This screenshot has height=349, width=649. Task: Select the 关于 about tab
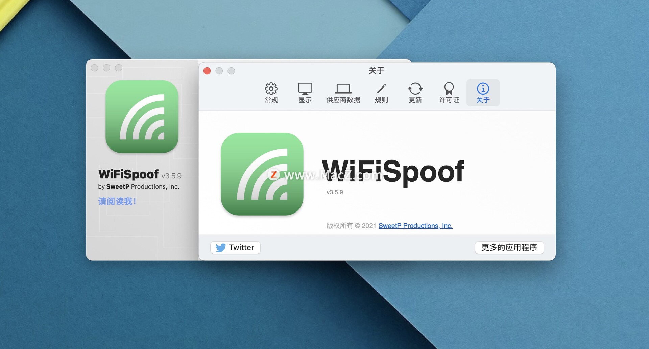[x=483, y=93]
